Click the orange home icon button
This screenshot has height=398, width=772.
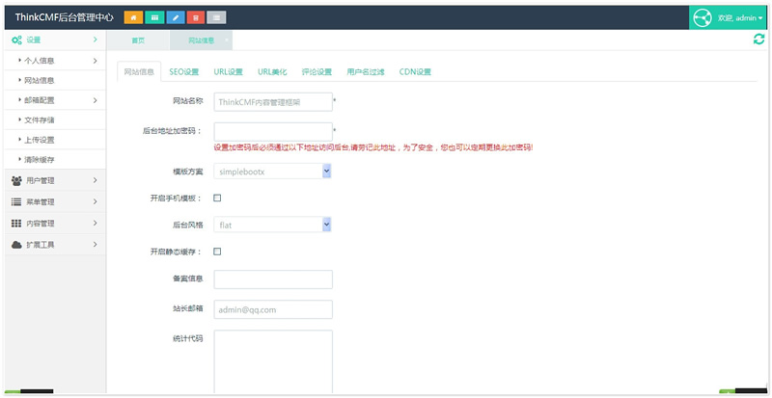coord(131,17)
